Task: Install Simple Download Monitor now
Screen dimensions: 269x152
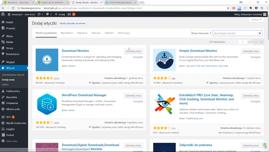Action: click(x=251, y=51)
